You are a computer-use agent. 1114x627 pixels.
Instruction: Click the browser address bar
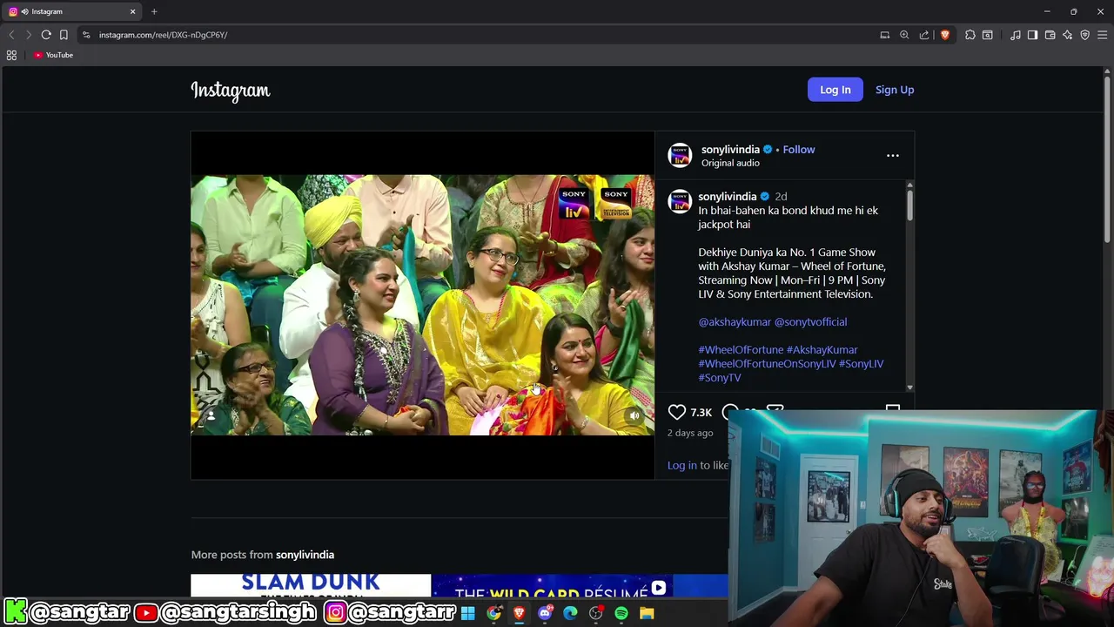[479, 35]
